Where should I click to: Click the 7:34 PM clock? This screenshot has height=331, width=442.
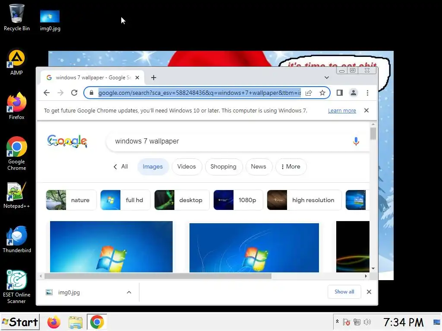(x=403, y=322)
